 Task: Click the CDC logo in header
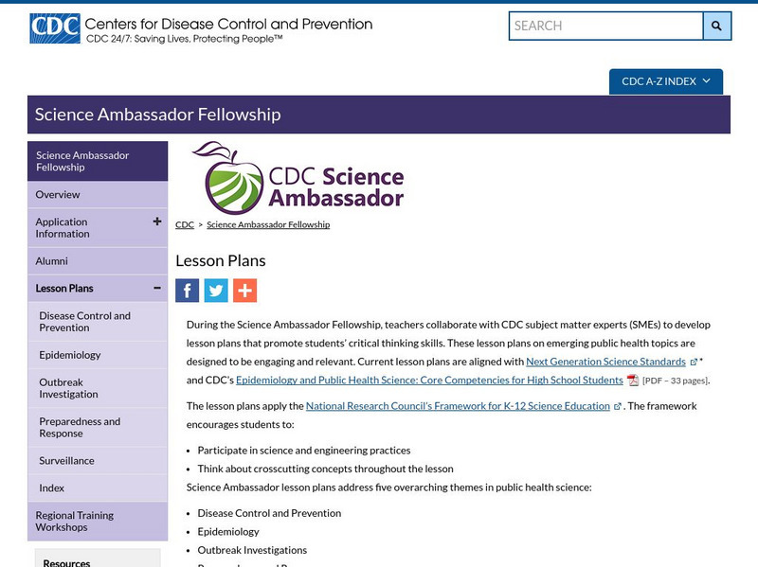click(x=54, y=28)
